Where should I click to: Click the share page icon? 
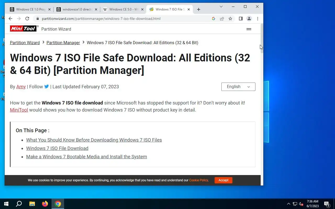point(222,19)
